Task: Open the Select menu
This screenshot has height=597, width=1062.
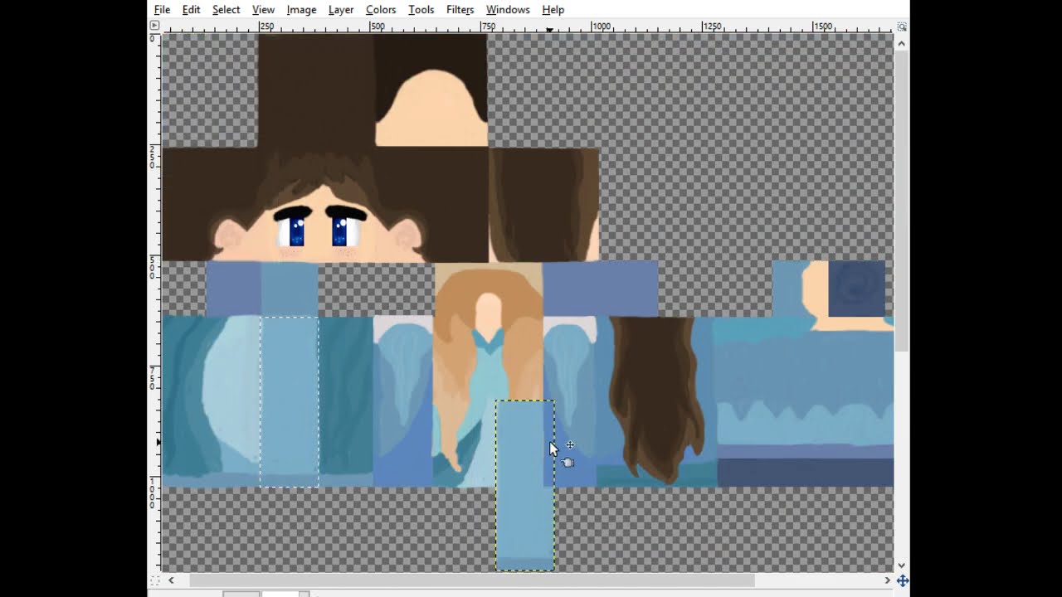Action: click(226, 10)
